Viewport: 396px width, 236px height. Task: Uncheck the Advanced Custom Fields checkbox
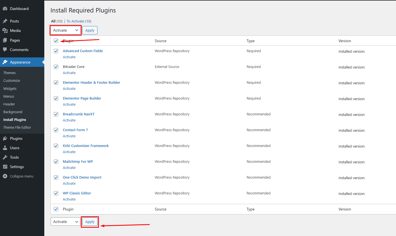point(56,51)
